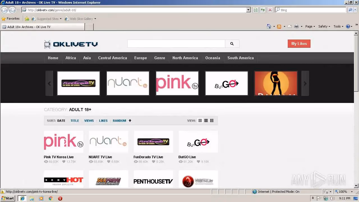Sort channels by Title
The height and width of the screenshot is (202, 359).
(x=75, y=121)
